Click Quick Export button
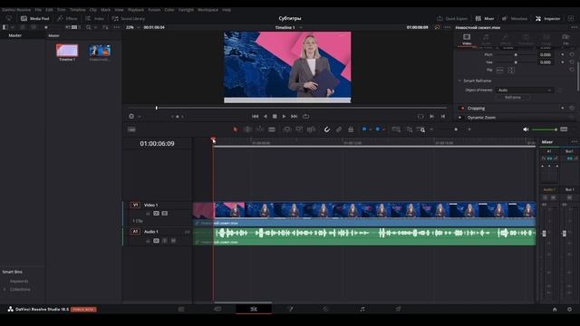 point(452,18)
